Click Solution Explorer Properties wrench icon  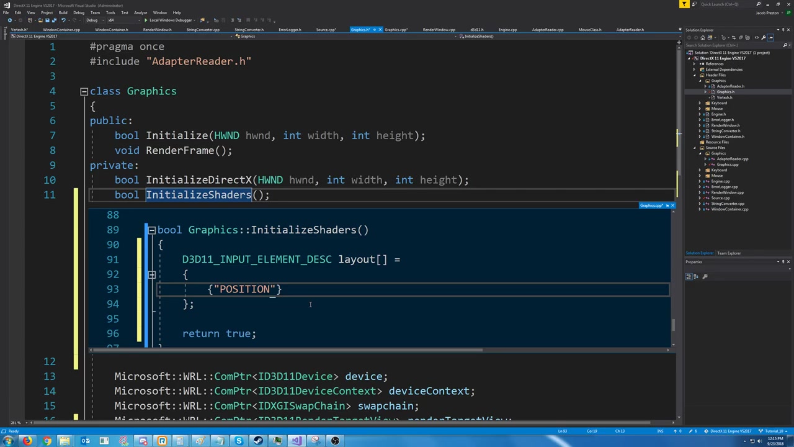(764, 38)
